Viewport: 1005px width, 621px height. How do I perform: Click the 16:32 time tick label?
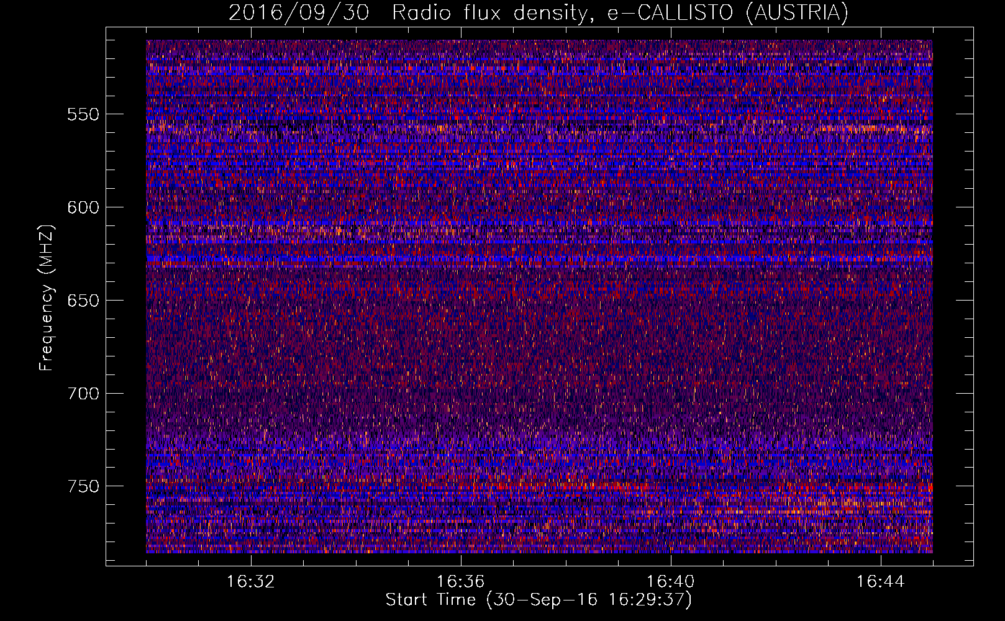(x=251, y=582)
